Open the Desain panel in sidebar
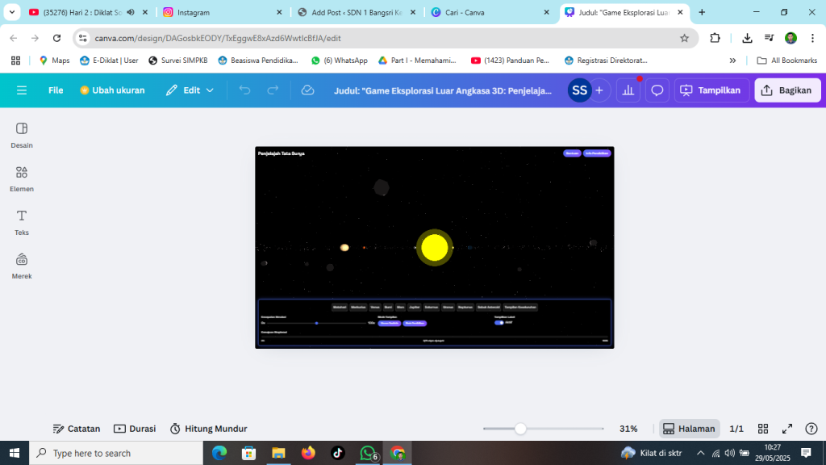This screenshot has height=465, width=826. (22, 134)
